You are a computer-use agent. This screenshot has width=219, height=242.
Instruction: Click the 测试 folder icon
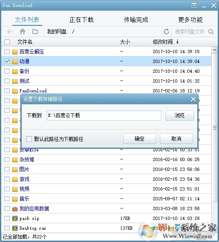15,81
